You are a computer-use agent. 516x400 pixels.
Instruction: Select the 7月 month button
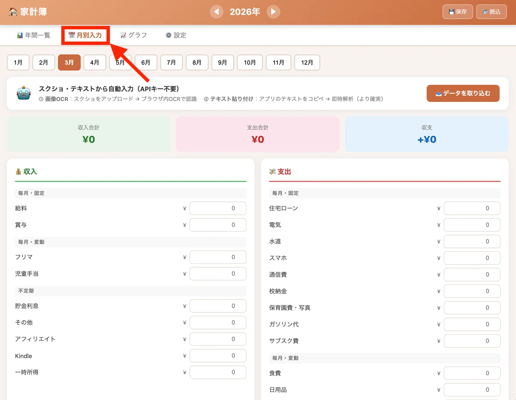[172, 62]
